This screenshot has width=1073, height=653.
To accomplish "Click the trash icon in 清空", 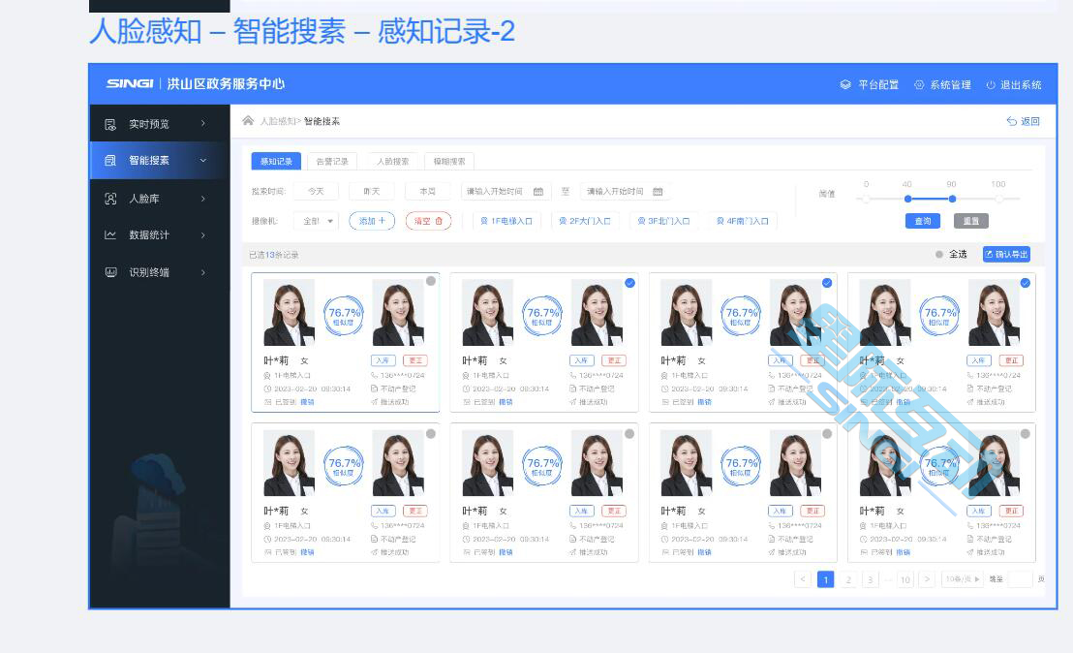I will [439, 221].
